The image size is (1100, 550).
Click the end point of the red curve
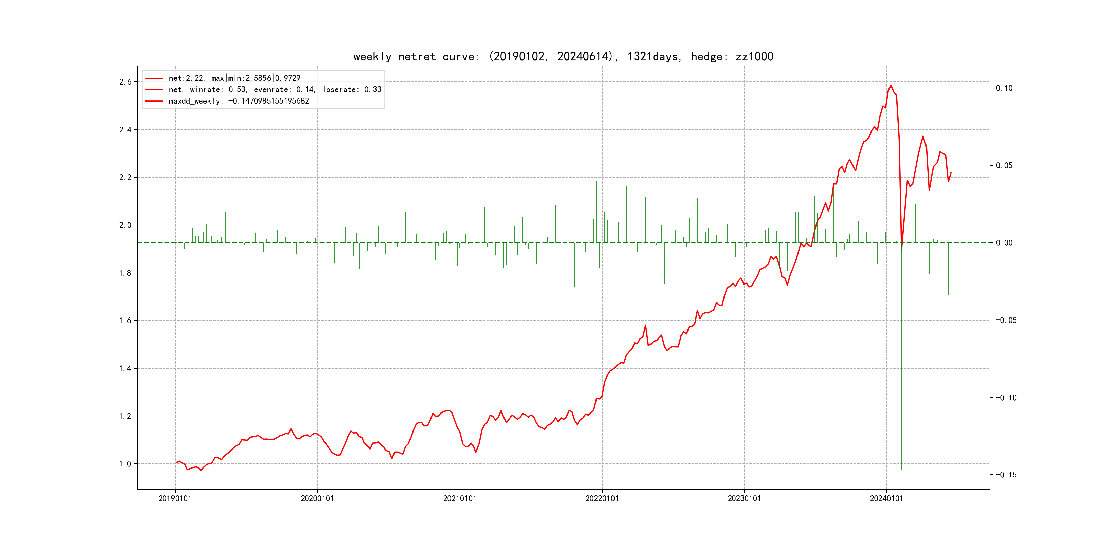(x=951, y=172)
